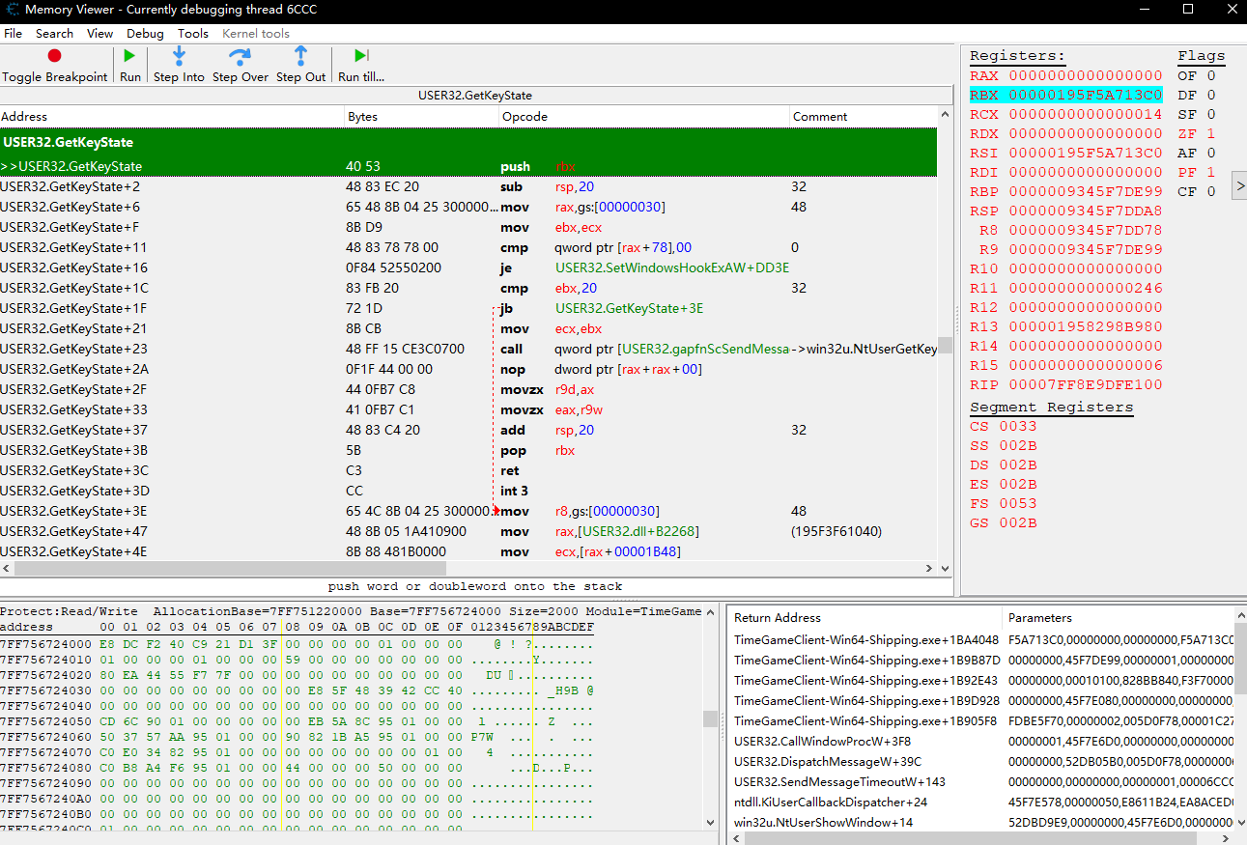Toggle the CF flag value
The height and width of the screenshot is (845, 1247).
[x=1210, y=192]
